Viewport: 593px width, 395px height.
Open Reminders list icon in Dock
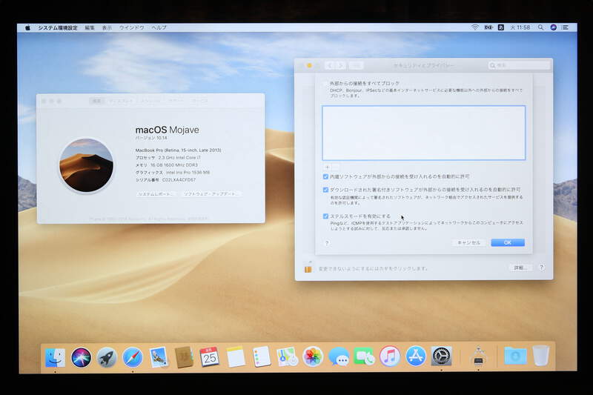262,356
